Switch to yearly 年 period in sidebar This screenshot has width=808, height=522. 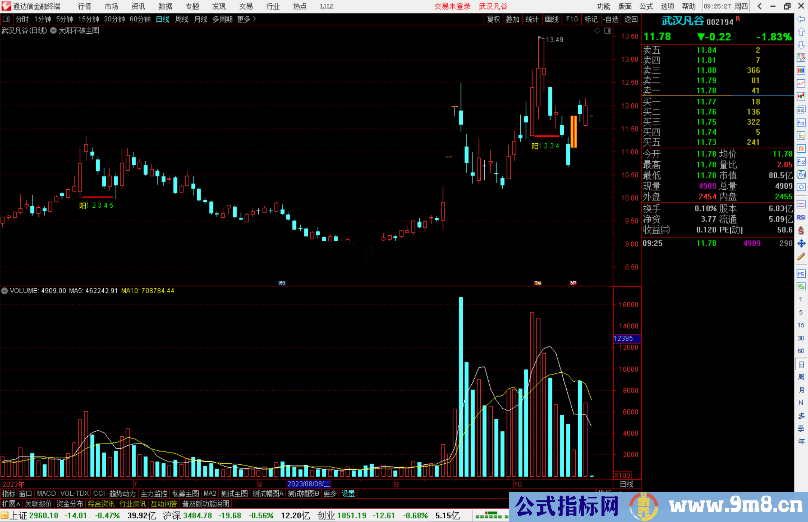click(x=801, y=442)
